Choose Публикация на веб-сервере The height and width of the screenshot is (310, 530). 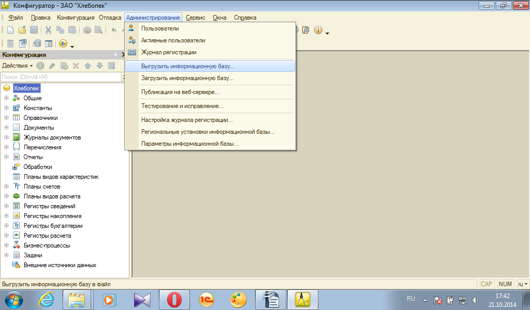[x=210, y=92]
